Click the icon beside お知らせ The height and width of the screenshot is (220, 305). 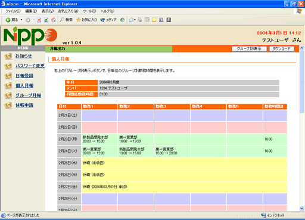[x=8, y=56]
